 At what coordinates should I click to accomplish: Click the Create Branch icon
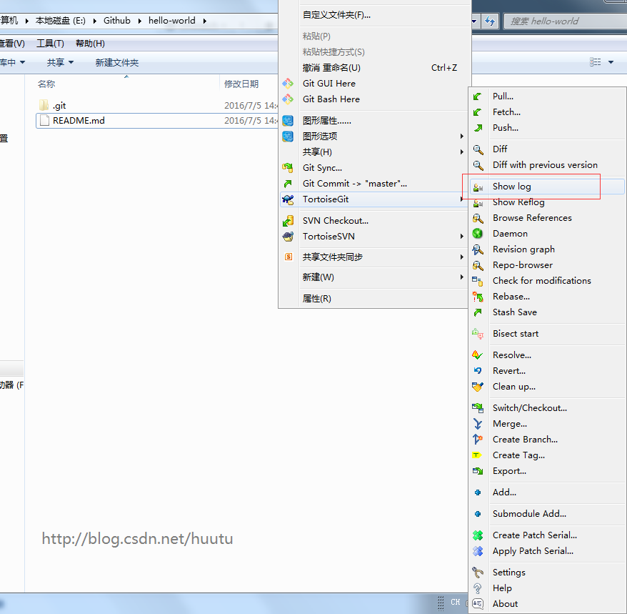478,440
